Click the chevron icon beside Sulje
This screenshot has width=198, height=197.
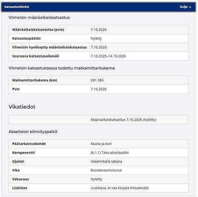coord(190,7)
